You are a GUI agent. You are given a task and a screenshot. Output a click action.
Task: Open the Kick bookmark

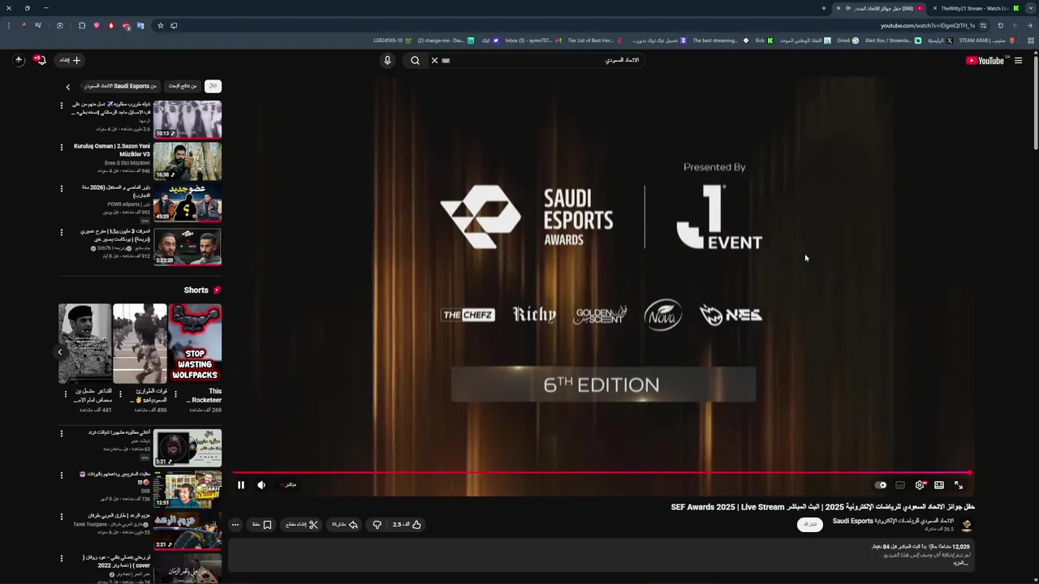point(764,41)
